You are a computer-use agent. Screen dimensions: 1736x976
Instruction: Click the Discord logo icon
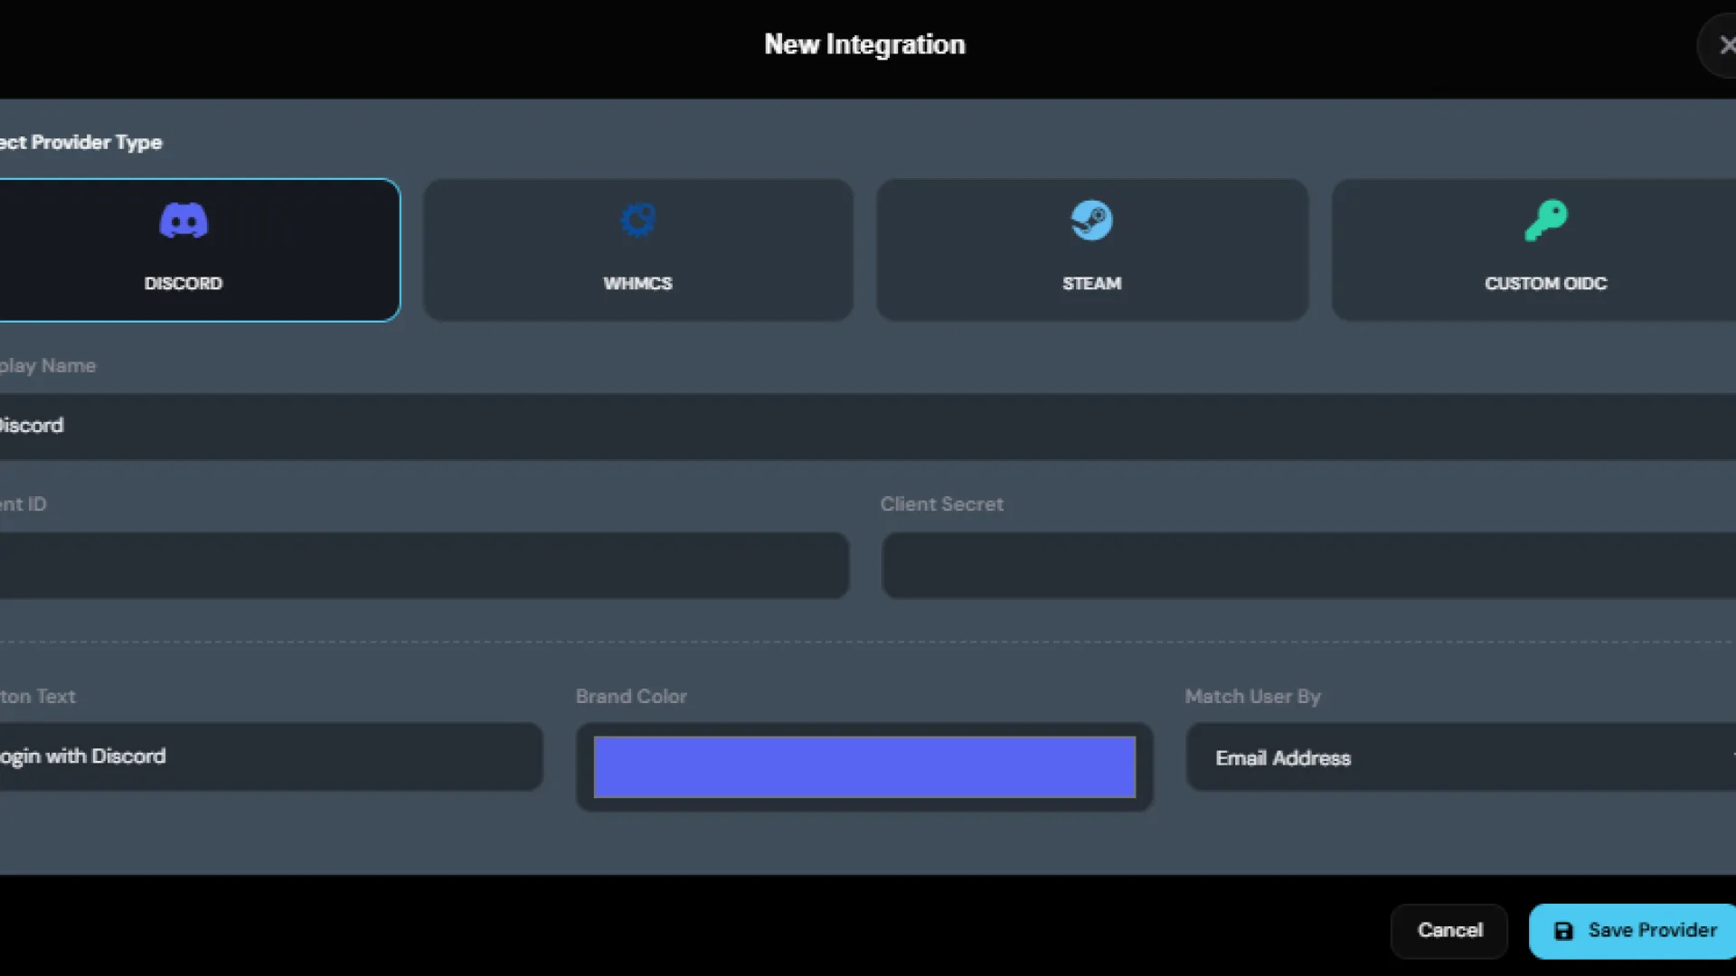184,221
